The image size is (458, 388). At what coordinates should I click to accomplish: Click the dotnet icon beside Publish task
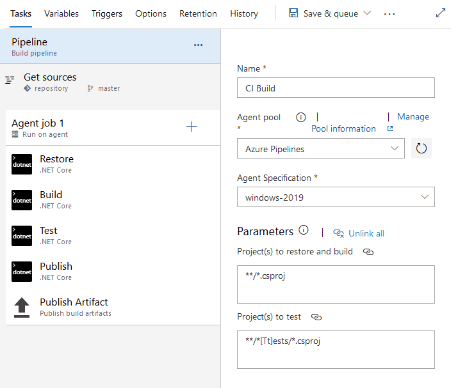(x=22, y=272)
